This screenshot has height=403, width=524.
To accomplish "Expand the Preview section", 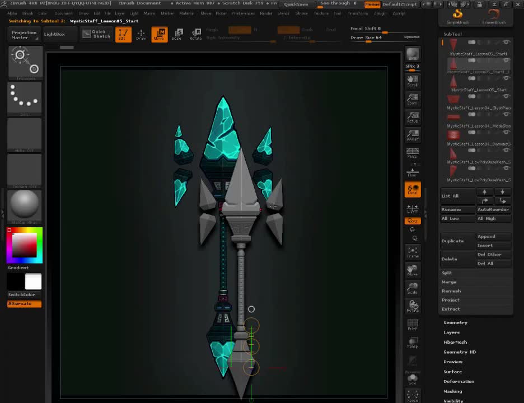I will click(453, 362).
